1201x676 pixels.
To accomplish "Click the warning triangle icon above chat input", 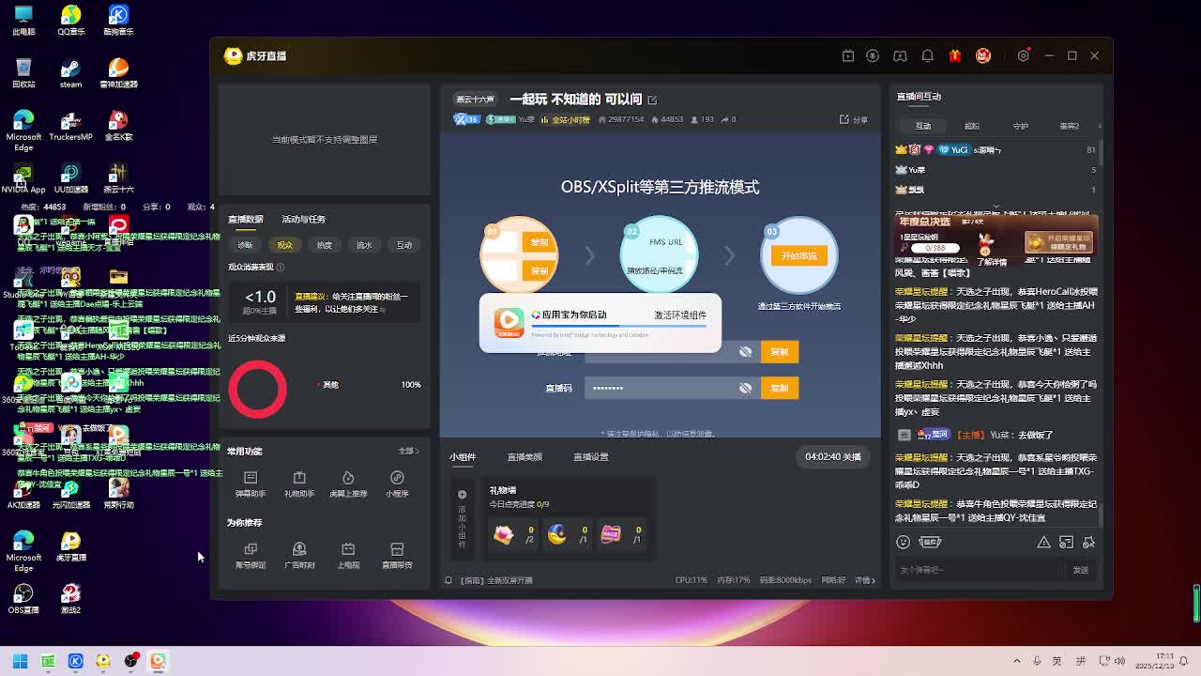I will pyautogui.click(x=1043, y=542).
